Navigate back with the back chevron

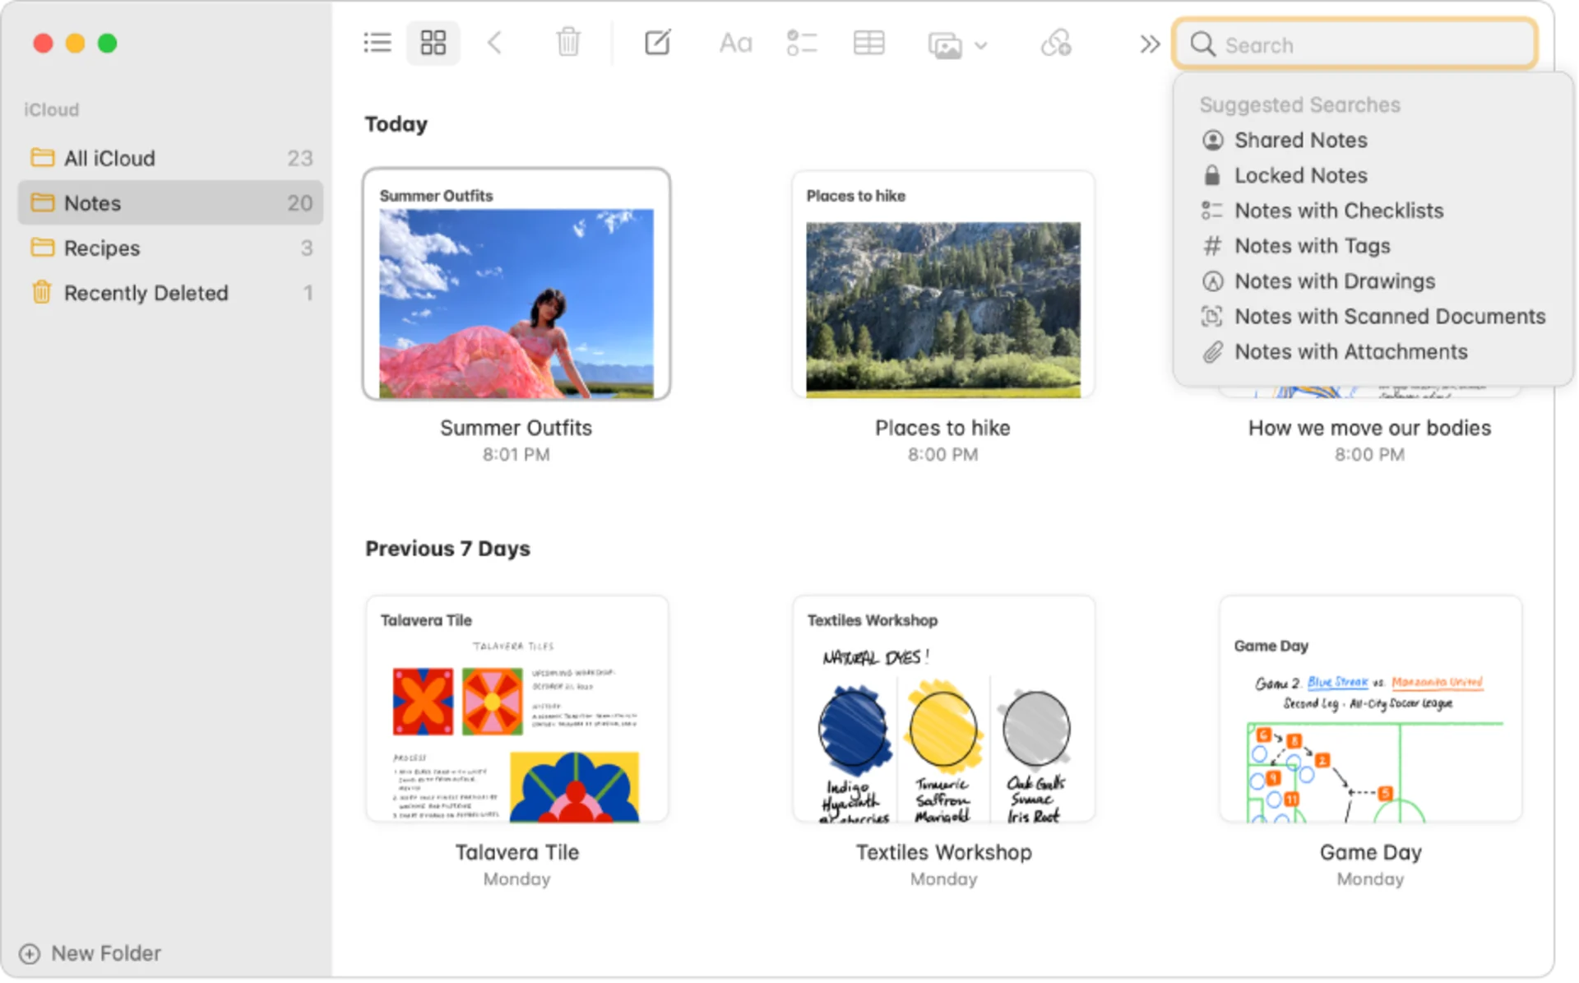pyautogui.click(x=494, y=43)
